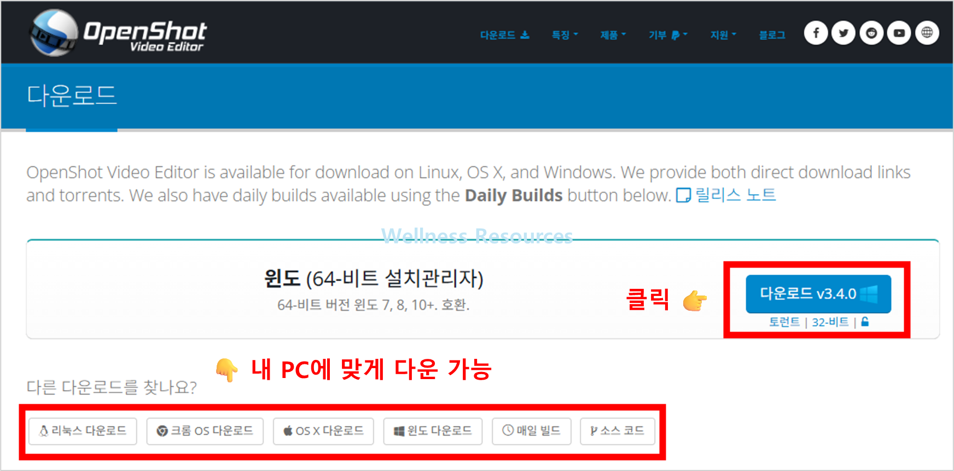Screen dimensions: 954x471
Task: Click the 다운로드 page heading
Action: coord(72,95)
